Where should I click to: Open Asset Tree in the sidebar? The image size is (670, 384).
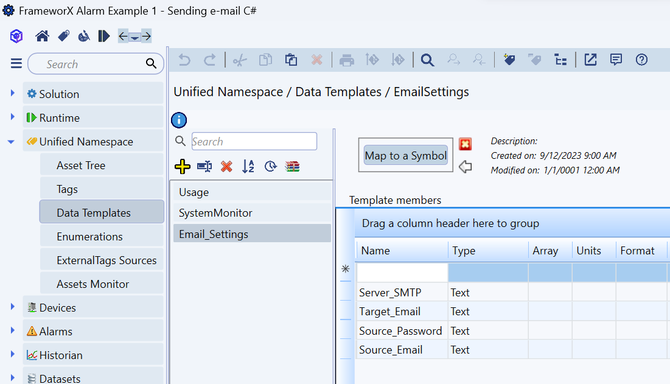(81, 166)
